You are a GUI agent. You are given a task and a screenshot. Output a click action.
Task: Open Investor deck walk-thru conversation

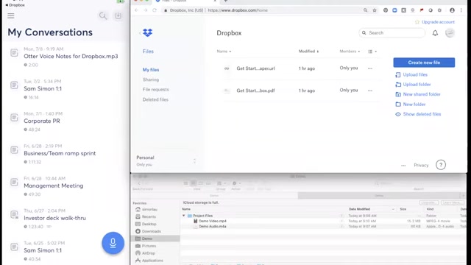(54, 218)
